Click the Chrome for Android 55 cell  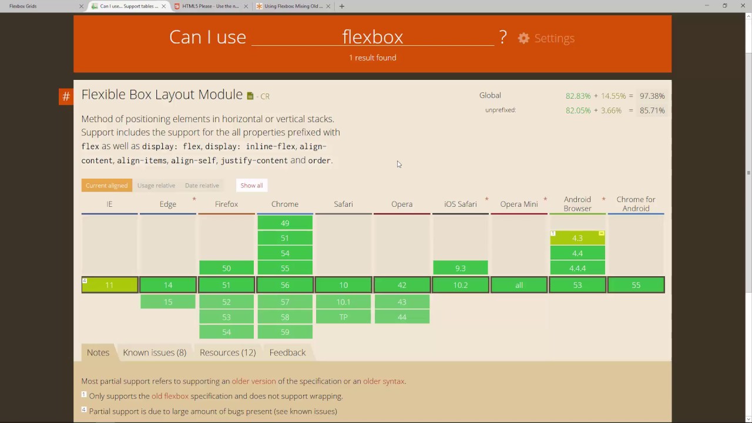636,285
